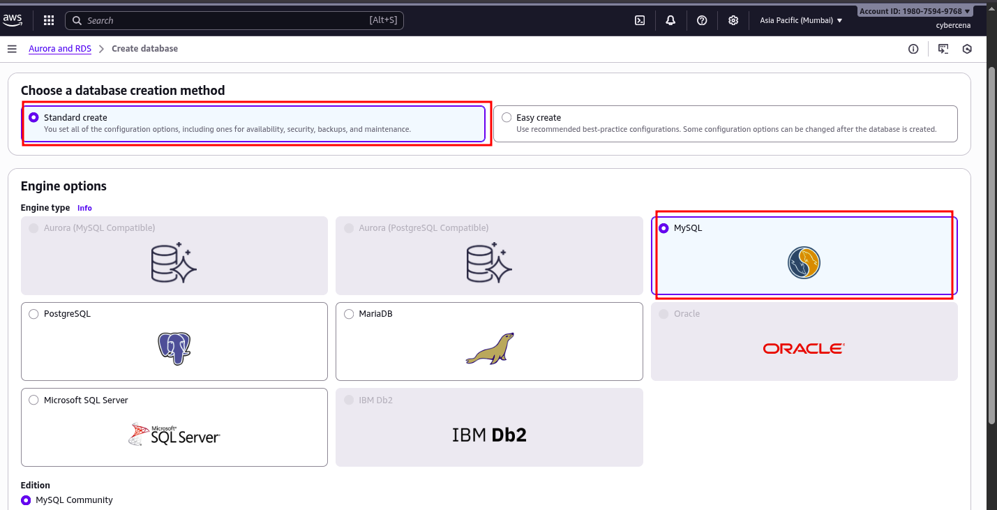
Task: Click the Info link next to Engine type
Action: click(84, 208)
